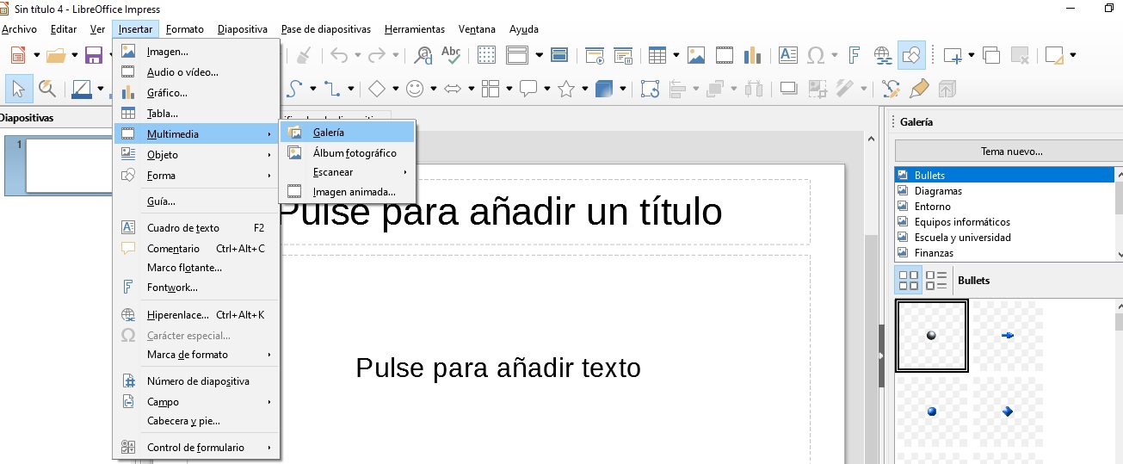
Task: Click the Rotate tool icon
Action: pyautogui.click(x=651, y=89)
